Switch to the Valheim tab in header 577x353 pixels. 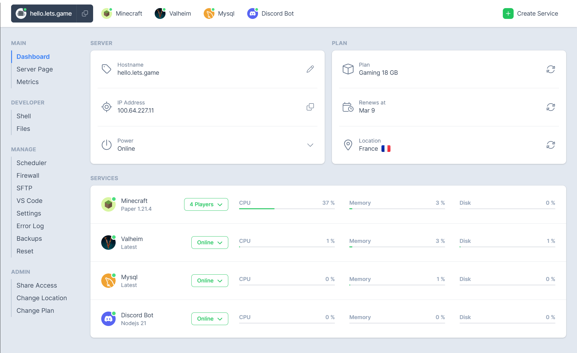pyautogui.click(x=173, y=14)
